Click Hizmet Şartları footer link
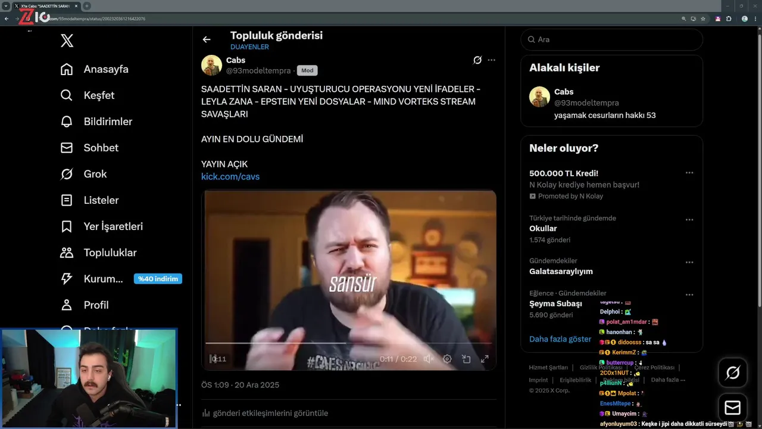The width and height of the screenshot is (762, 429). tap(548, 368)
